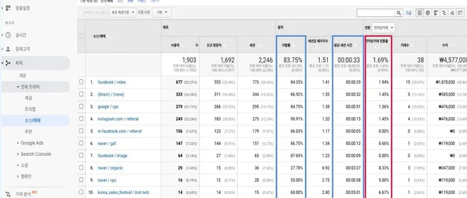The height and width of the screenshot is (198, 467).
Task: Click the magnifier search icon above table
Action: click(399, 13)
